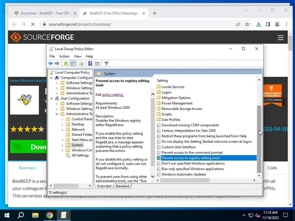The height and width of the screenshot is (221, 295).
Task: Open the SourceForge hamburger menu
Action: pos(281,38)
